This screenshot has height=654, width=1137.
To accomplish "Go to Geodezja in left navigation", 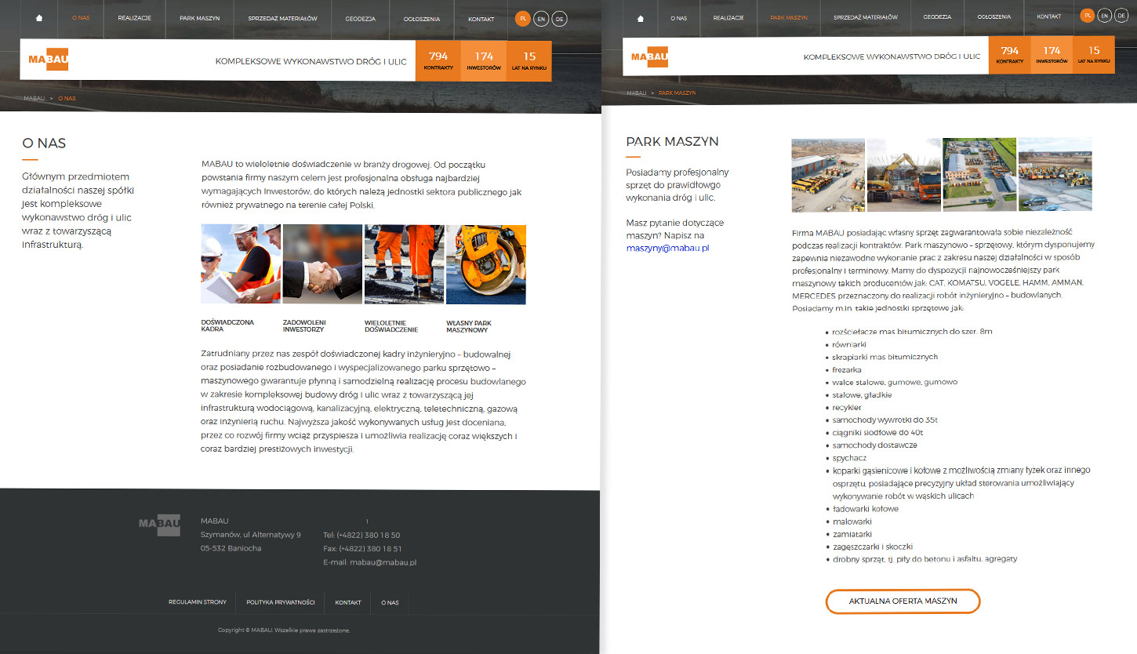I will pyautogui.click(x=360, y=18).
